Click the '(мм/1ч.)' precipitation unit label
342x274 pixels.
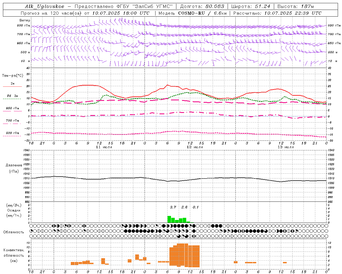[14, 215]
